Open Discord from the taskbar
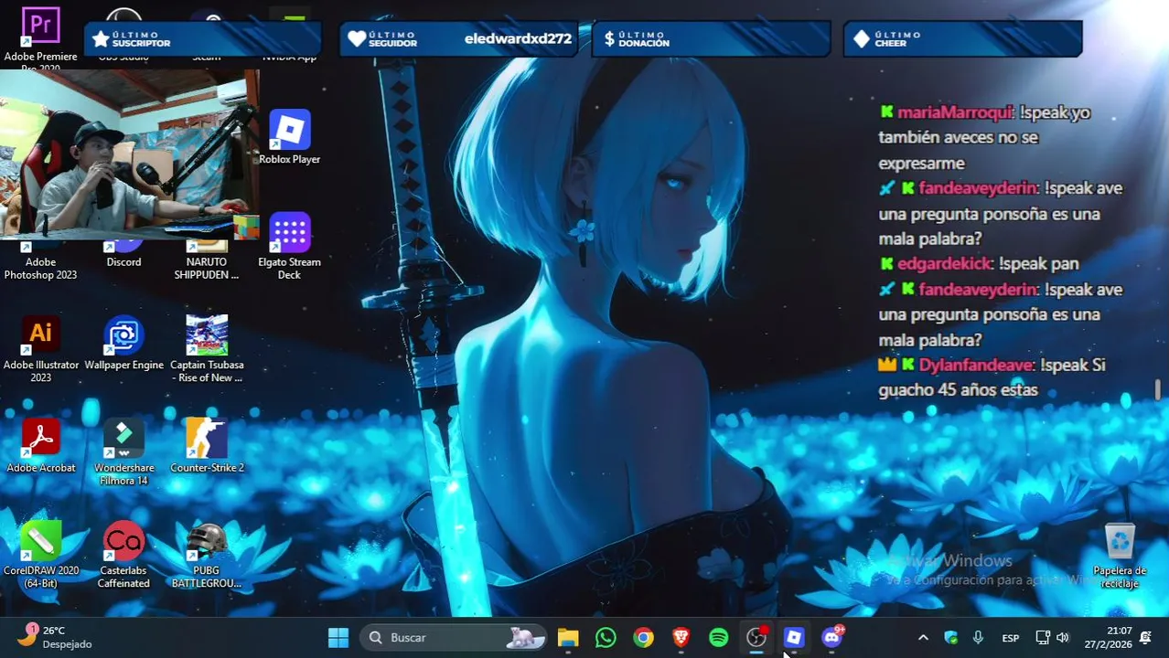Screen dimensions: 1169x658 click(x=831, y=637)
